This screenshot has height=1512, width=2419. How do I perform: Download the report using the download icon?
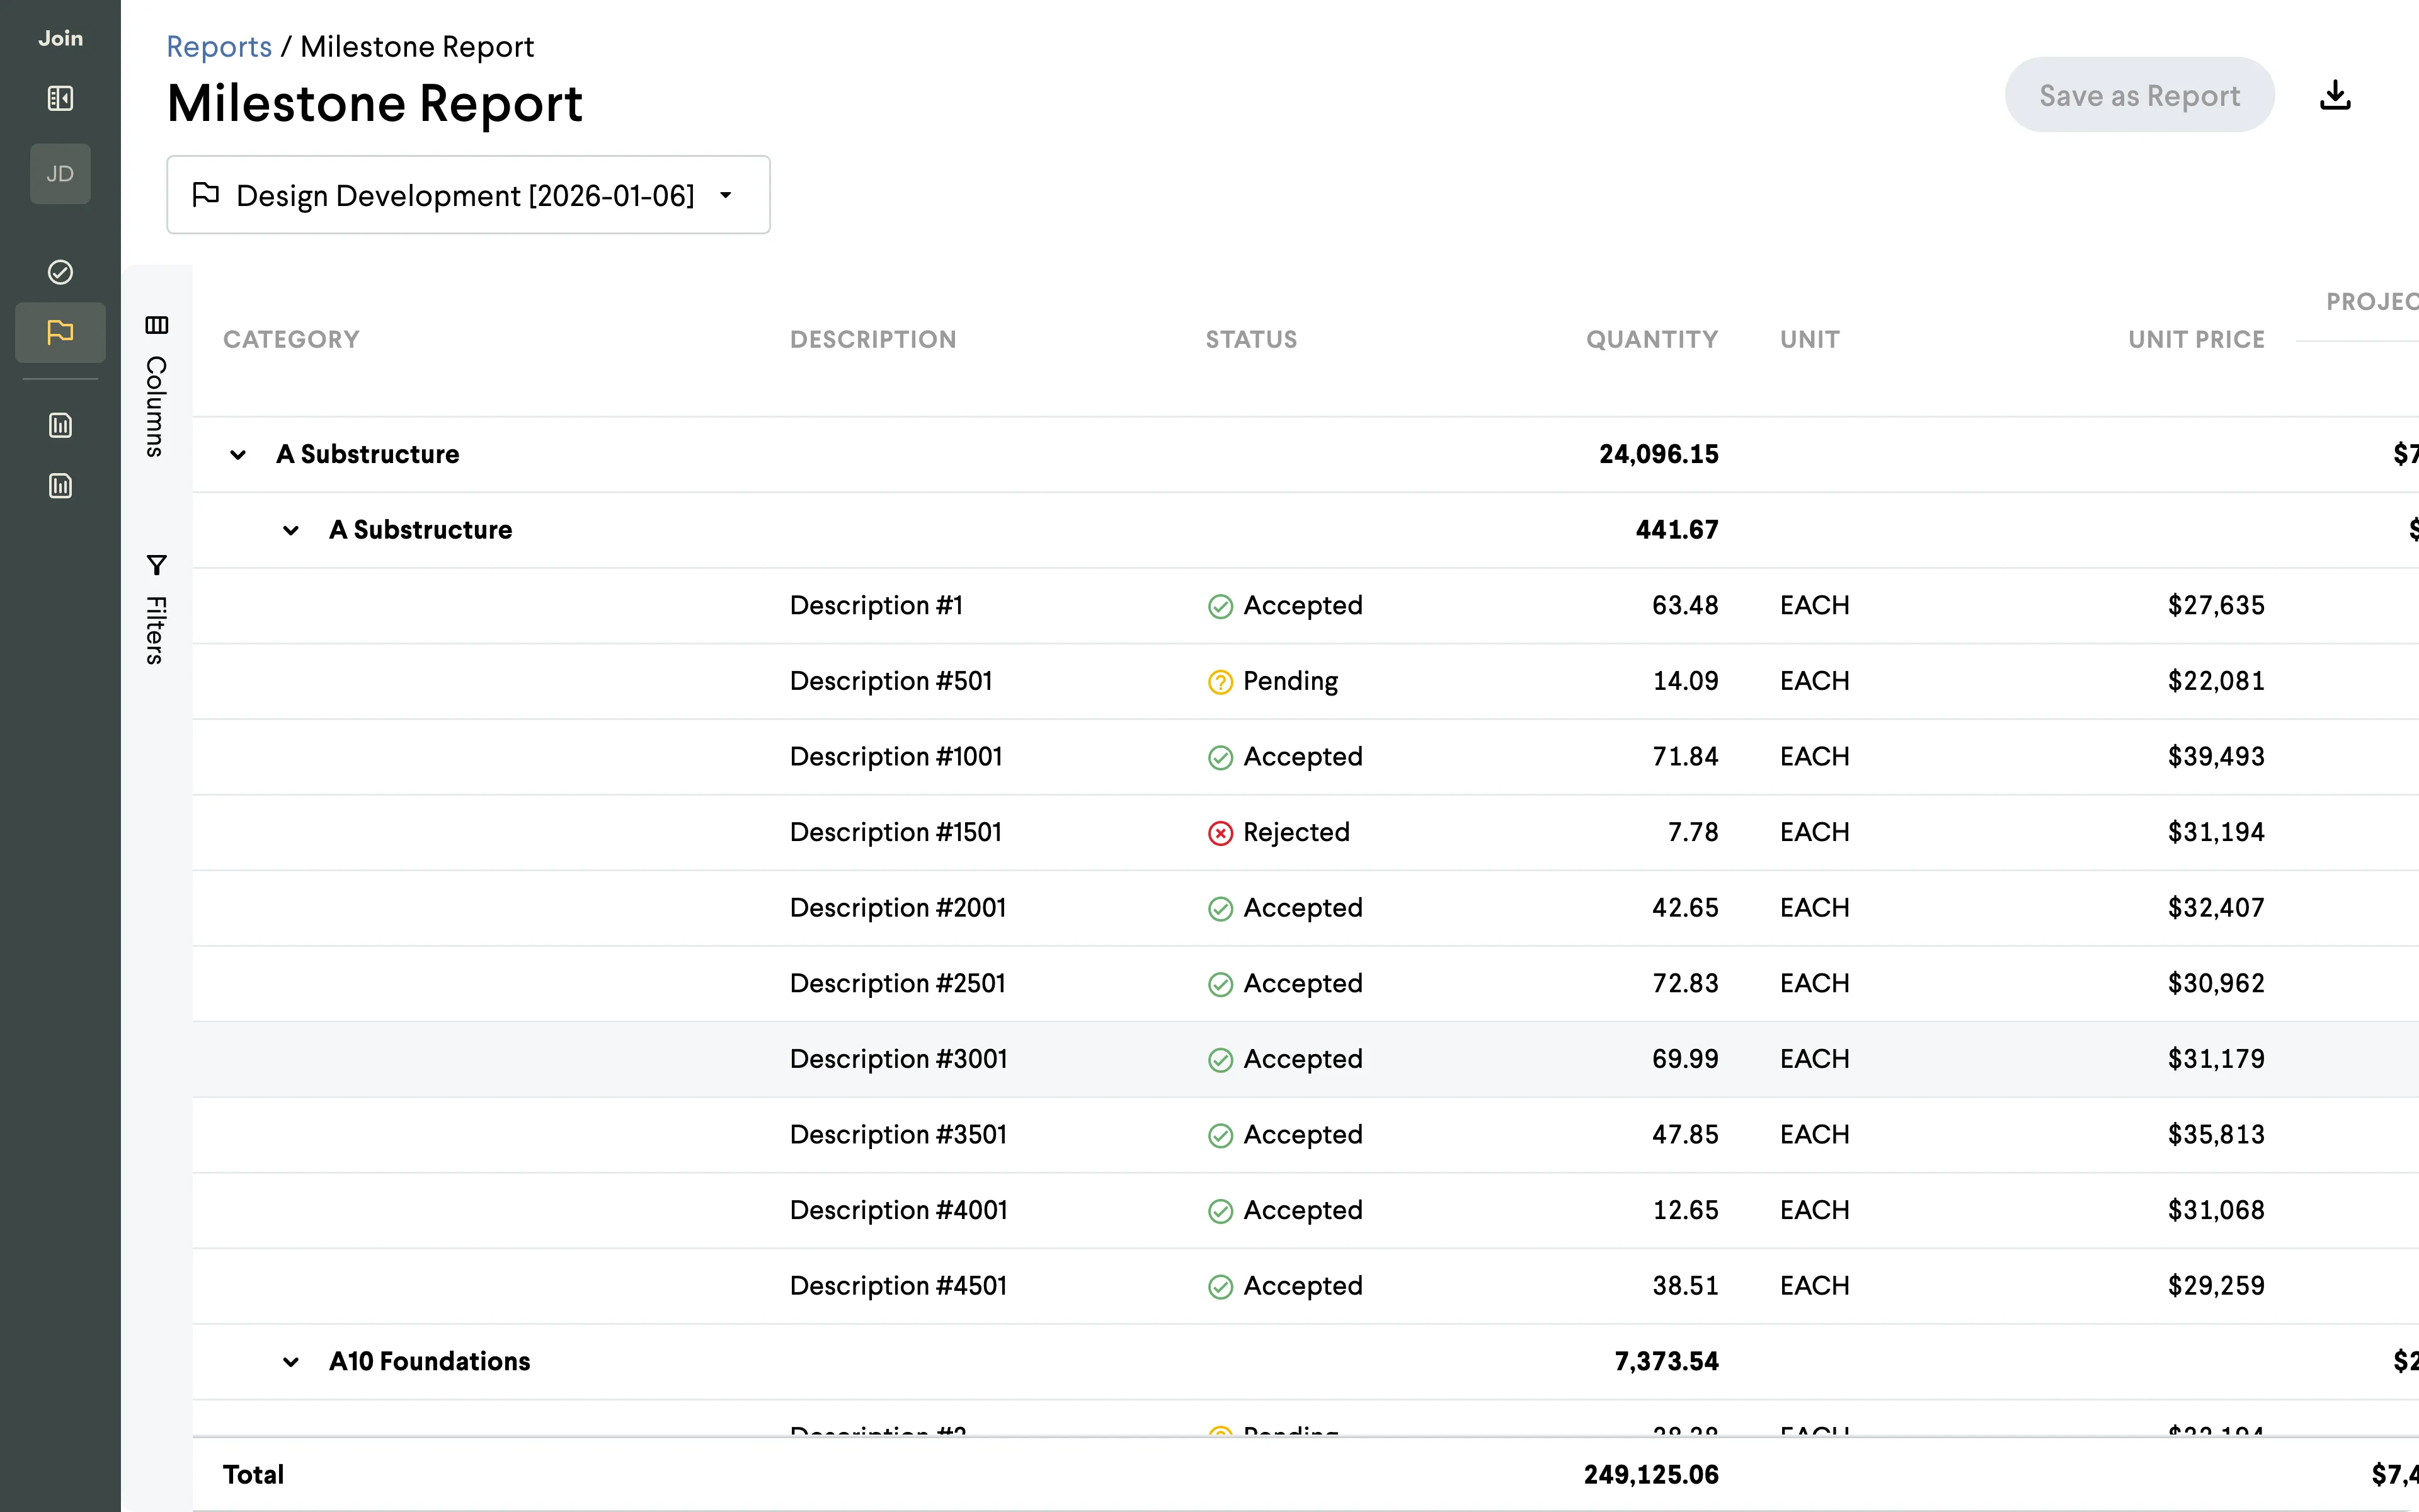pyautogui.click(x=2335, y=95)
